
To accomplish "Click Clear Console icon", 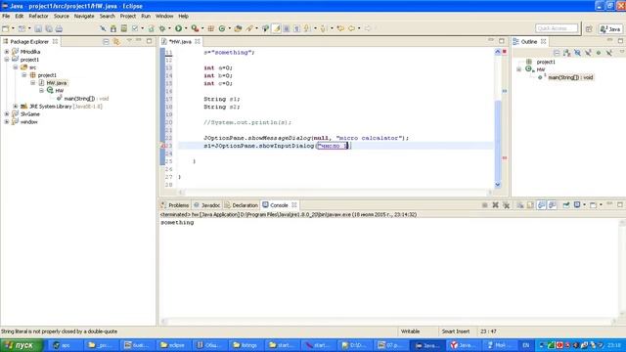I will coord(520,205).
